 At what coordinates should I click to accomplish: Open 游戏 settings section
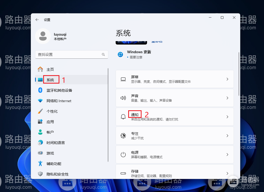71,153
